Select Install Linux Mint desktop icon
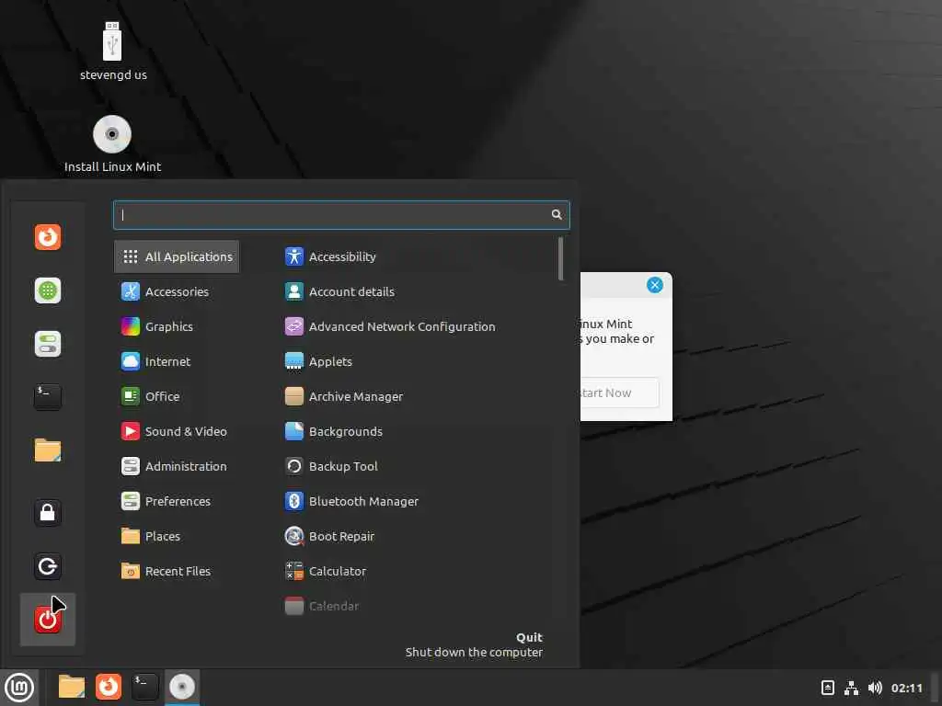The height and width of the screenshot is (706, 942). [112, 144]
